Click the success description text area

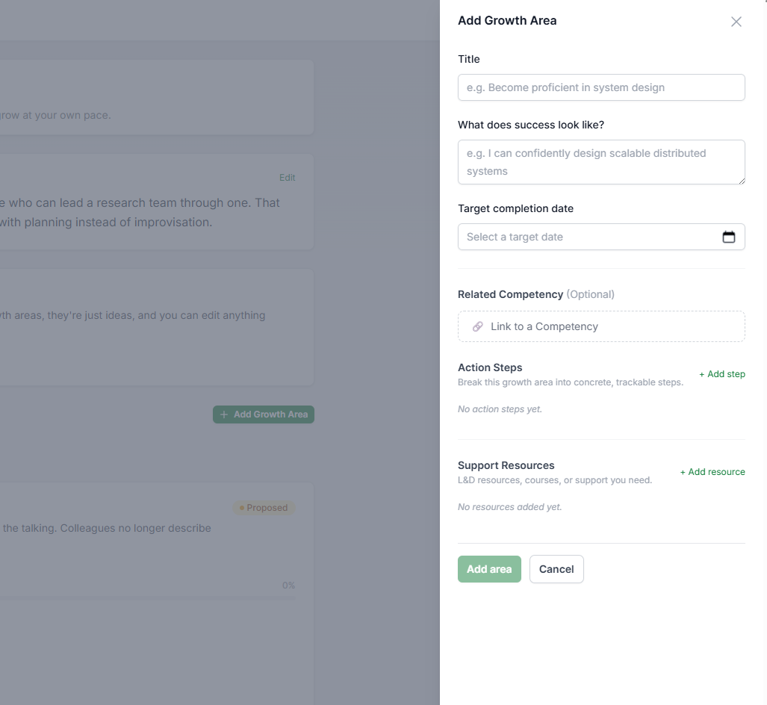point(601,162)
